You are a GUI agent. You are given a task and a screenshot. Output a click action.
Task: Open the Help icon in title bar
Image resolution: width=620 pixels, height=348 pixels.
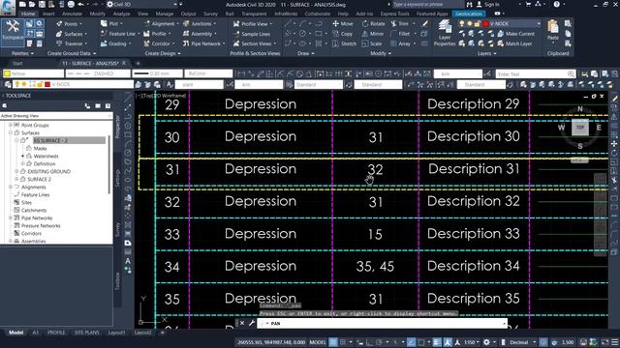point(557,4)
